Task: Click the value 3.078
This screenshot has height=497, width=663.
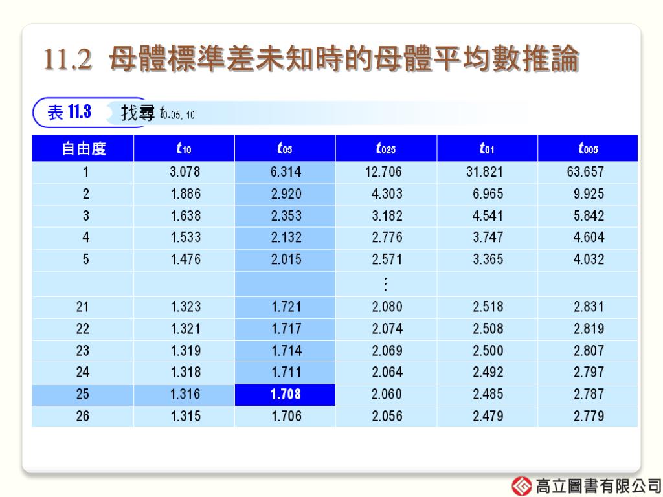Action: [185, 172]
